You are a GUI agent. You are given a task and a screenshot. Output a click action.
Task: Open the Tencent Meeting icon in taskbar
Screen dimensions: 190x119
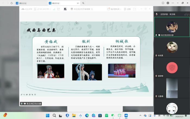click(x=126, y=115)
